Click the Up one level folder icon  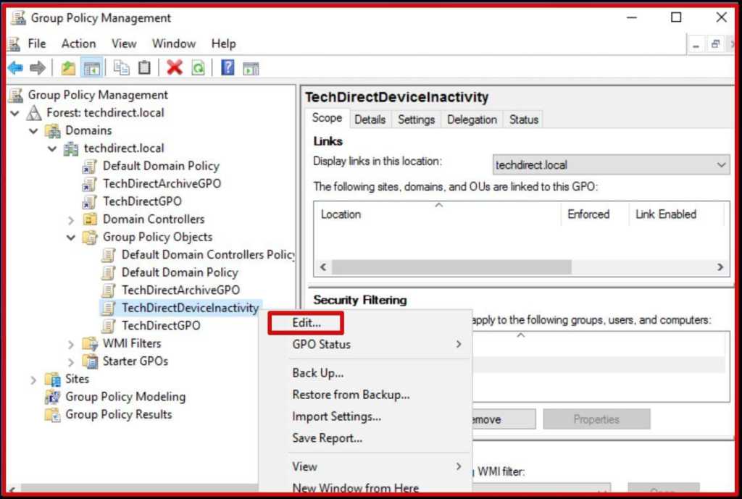pyautogui.click(x=68, y=68)
